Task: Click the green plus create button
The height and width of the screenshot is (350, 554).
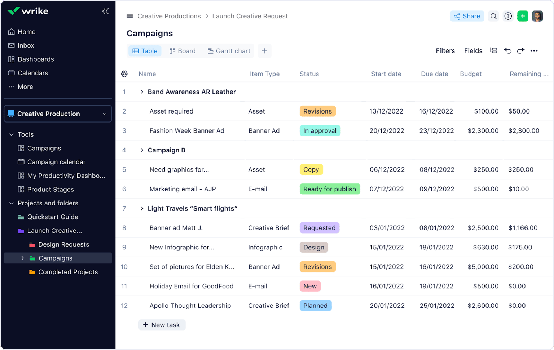Action: (523, 16)
